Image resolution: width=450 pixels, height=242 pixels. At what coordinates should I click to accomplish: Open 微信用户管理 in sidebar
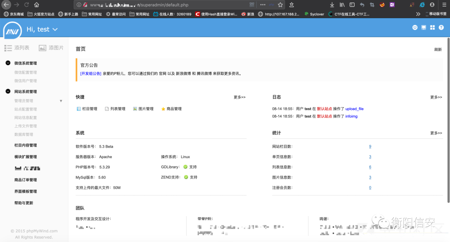click(x=25, y=81)
